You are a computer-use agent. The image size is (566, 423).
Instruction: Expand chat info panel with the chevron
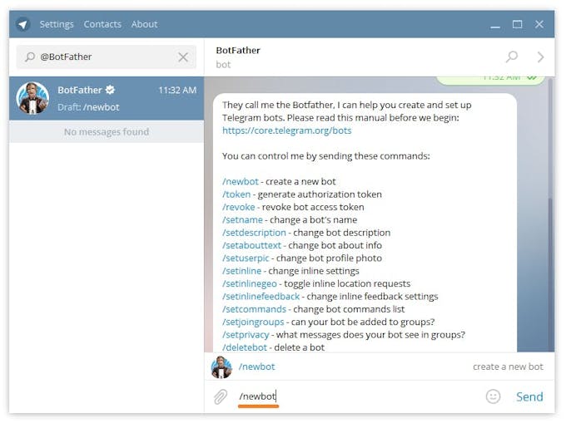point(540,57)
